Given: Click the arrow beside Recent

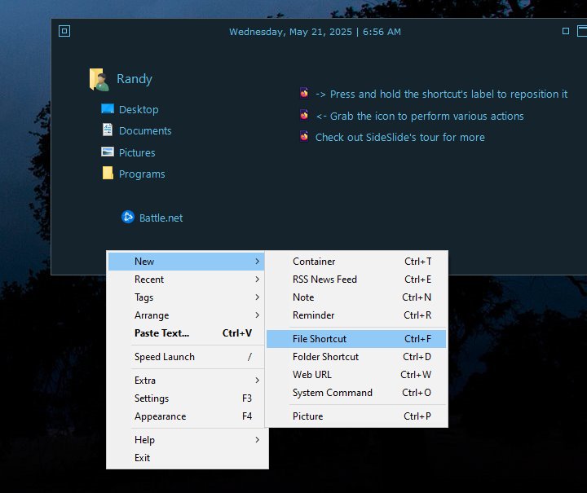Looking at the screenshot, I should pos(257,280).
